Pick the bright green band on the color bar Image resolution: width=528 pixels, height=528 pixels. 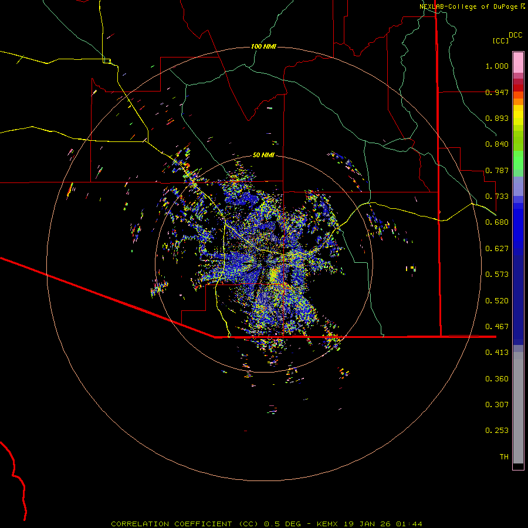518,160
